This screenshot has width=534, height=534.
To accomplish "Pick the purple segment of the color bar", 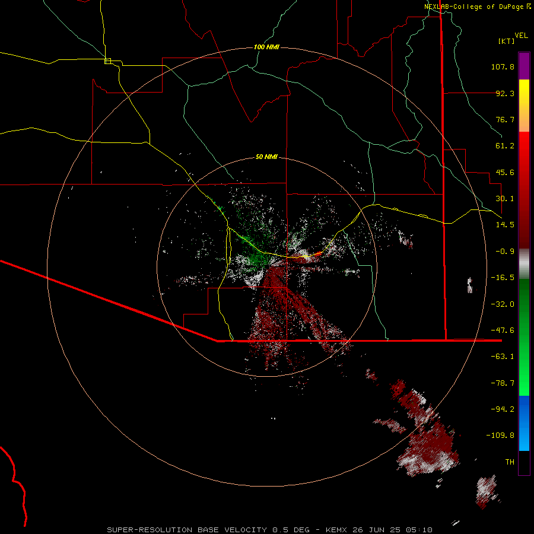I will [x=524, y=66].
